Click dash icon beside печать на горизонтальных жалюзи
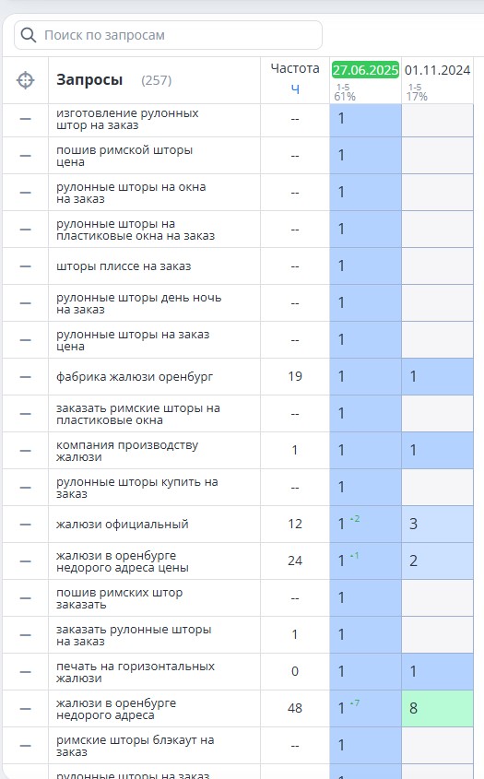 (x=25, y=672)
